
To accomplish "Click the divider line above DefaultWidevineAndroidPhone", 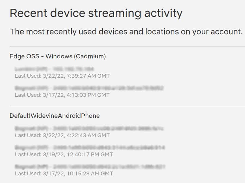I will (x=127, y=106).
